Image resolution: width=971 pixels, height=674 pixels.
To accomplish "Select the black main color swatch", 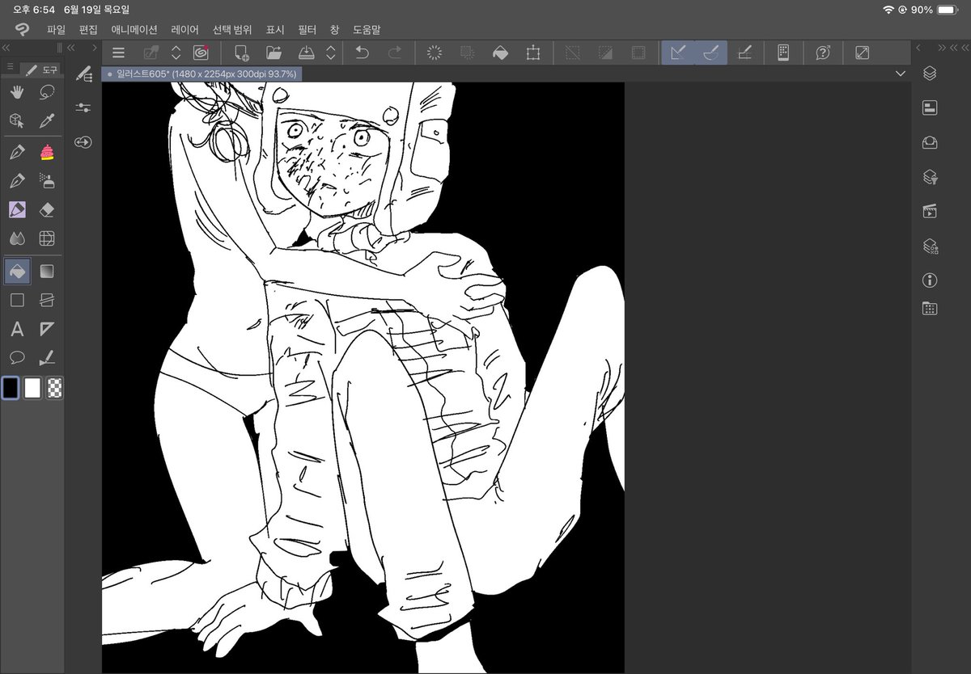I will click(10, 388).
